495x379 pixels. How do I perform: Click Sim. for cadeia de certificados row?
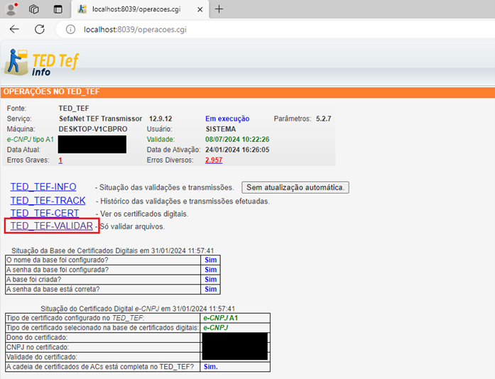pos(210,367)
